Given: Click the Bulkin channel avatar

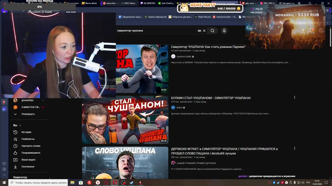Looking at the screenshot, I should [173, 107].
